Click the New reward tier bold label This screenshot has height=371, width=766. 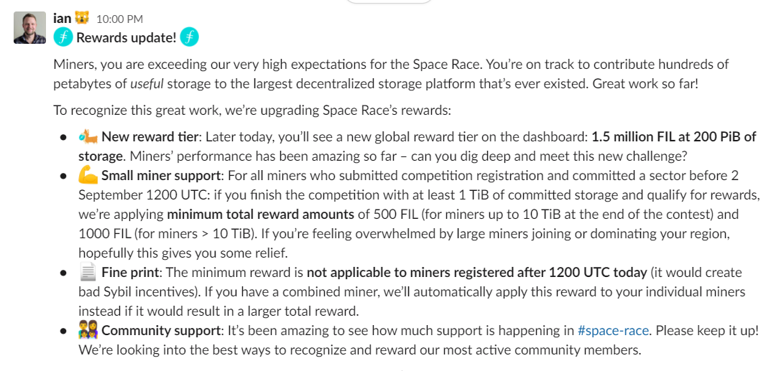(x=150, y=137)
